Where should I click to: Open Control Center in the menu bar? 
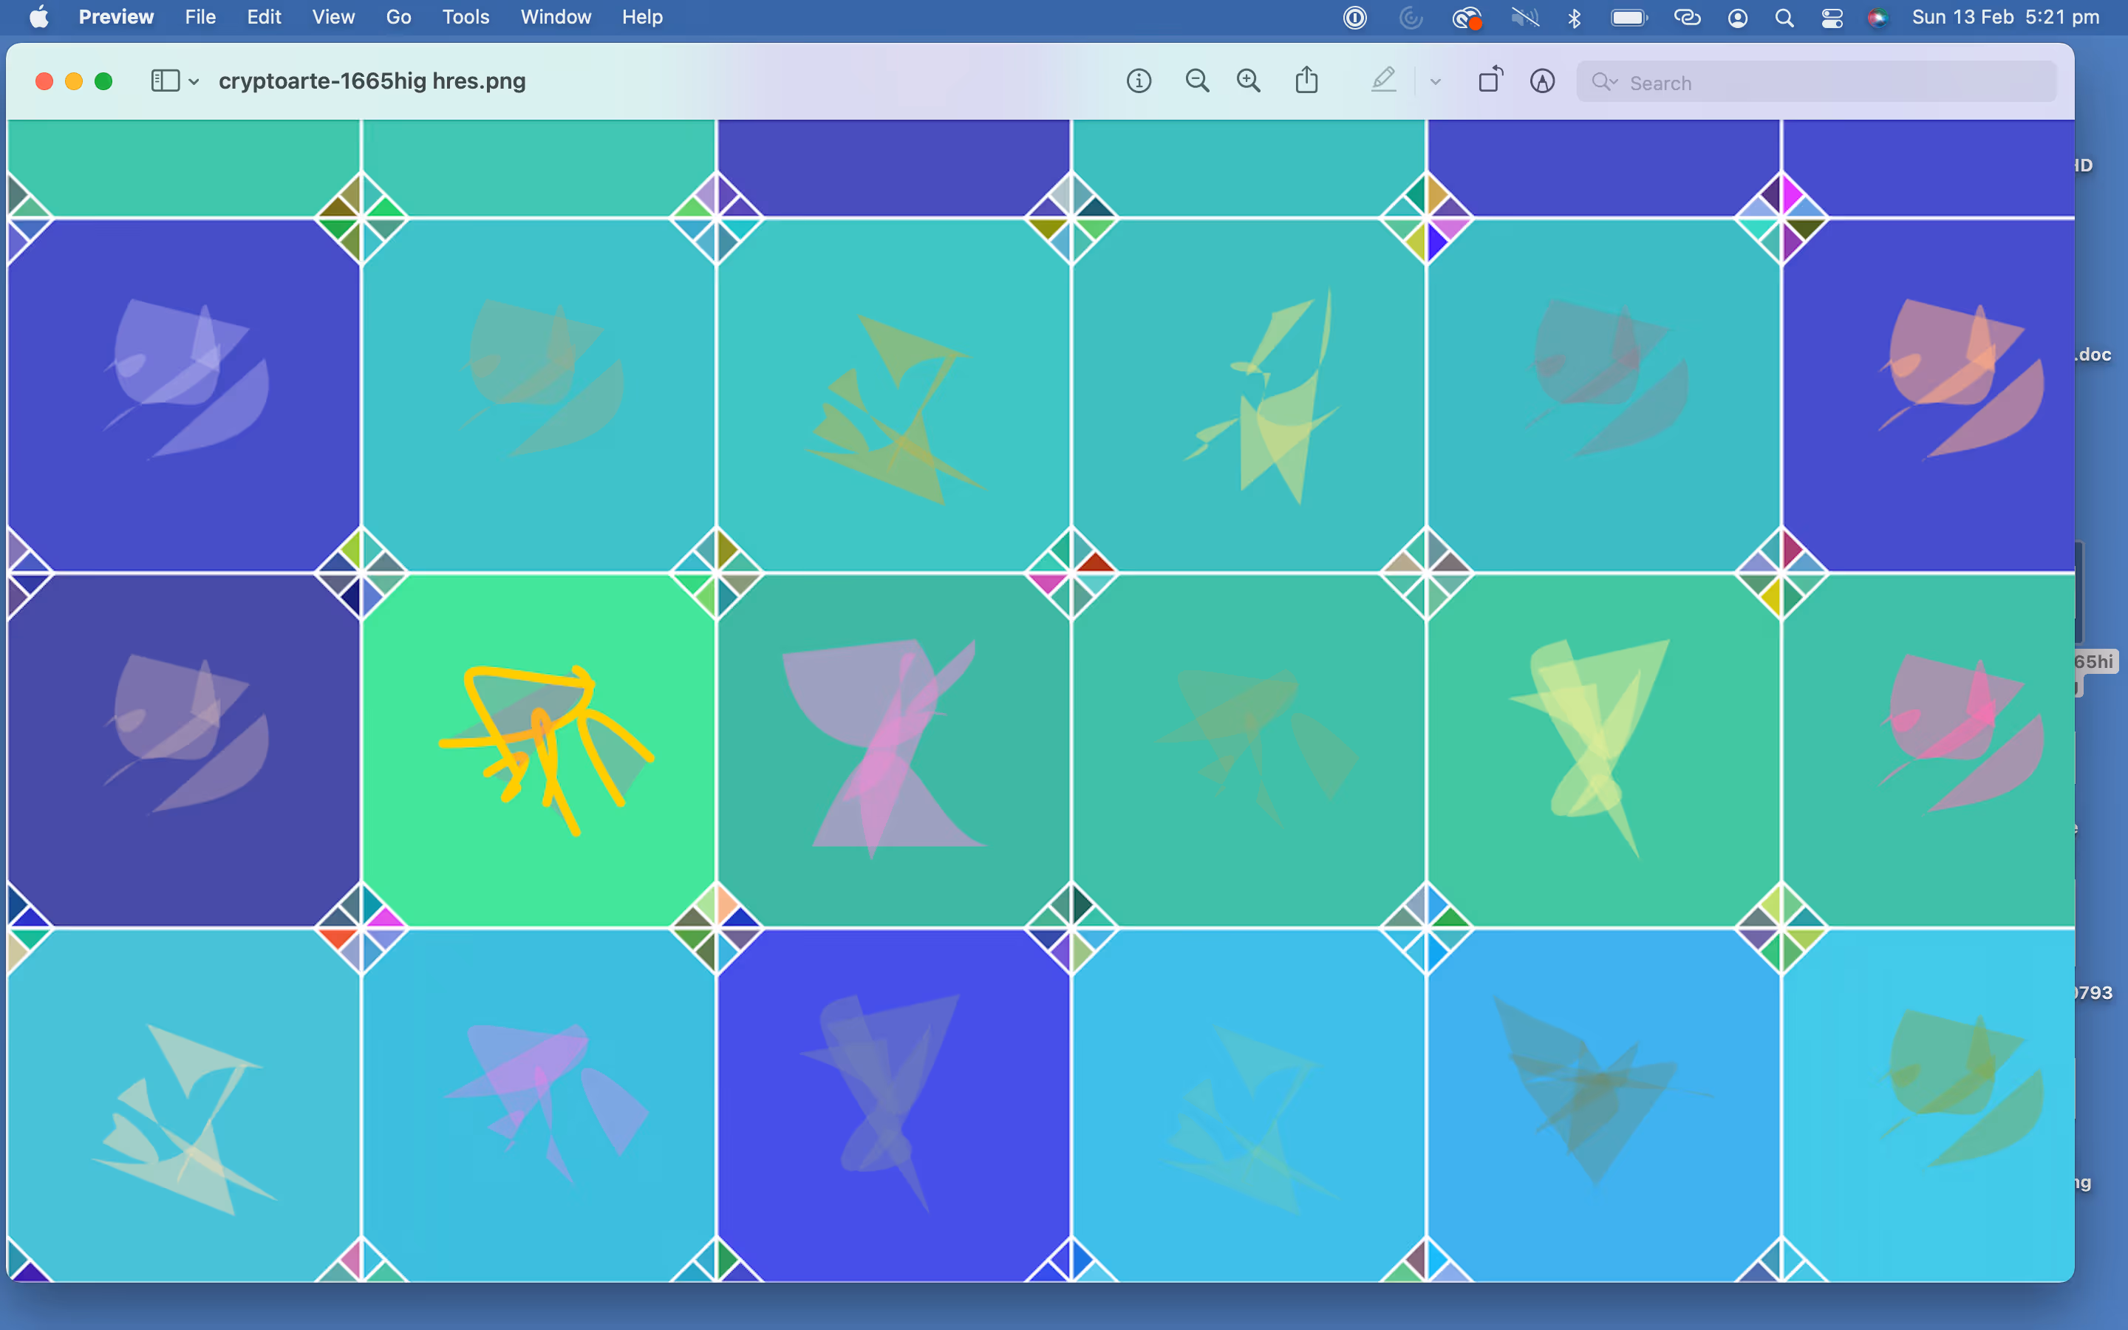1832,18
